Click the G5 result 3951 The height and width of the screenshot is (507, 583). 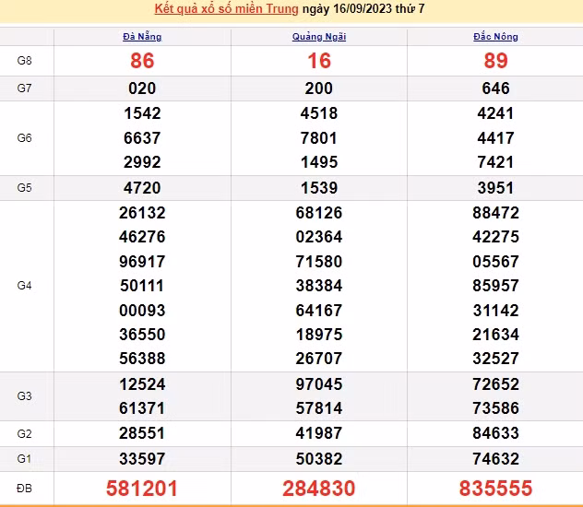tap(495, 188)
